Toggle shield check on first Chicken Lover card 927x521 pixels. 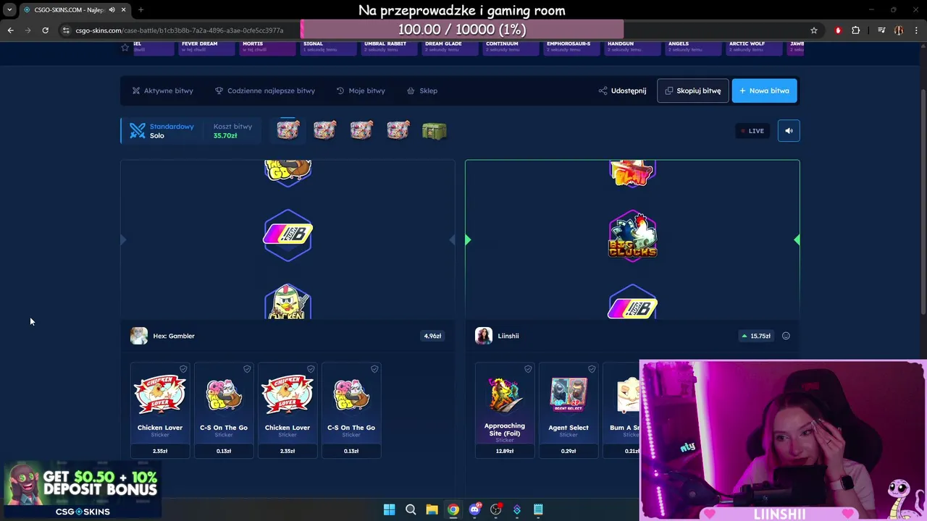(183, 369)
